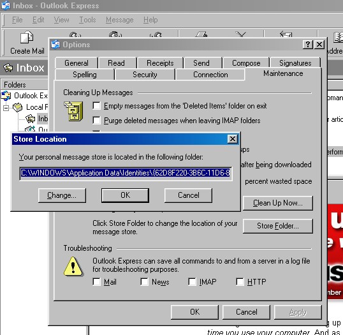Click the Create Mail toolbar icon
This screenshot has width=343, height=335.
(27, 38)
